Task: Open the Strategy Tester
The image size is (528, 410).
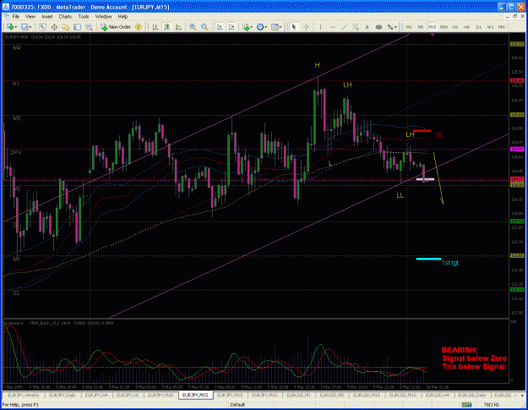Action: (x=90, y=27)
